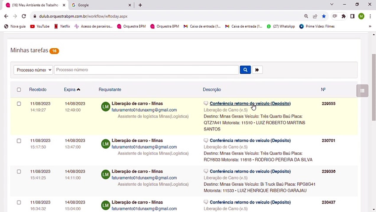Viewport: 376px width, 212px height.
Task: Open the browser extensions puzzle icon
Action: (343, 16)
